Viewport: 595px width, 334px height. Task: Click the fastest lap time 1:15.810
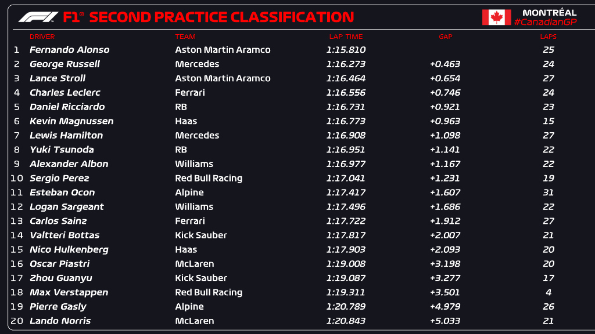pos(346,50)
